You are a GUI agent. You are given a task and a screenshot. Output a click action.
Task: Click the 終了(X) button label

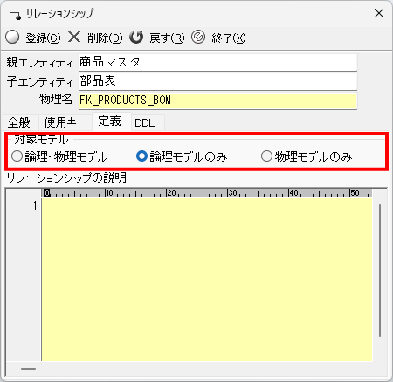(229, 38)
